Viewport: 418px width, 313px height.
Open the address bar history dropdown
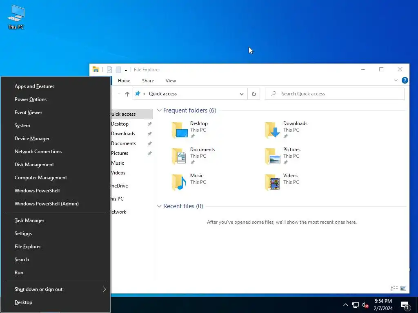242,94
